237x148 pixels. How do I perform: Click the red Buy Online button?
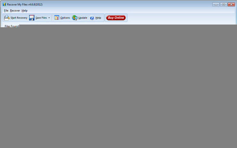click(x=116, y=18)
